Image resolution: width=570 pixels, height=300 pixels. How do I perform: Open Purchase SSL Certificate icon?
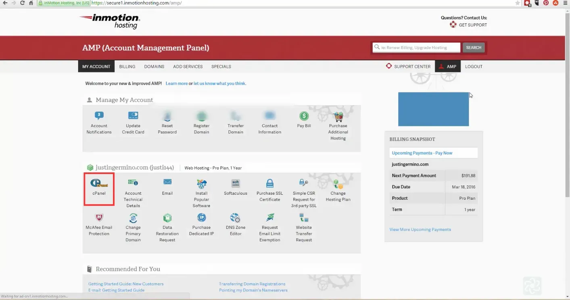(270, 183)
